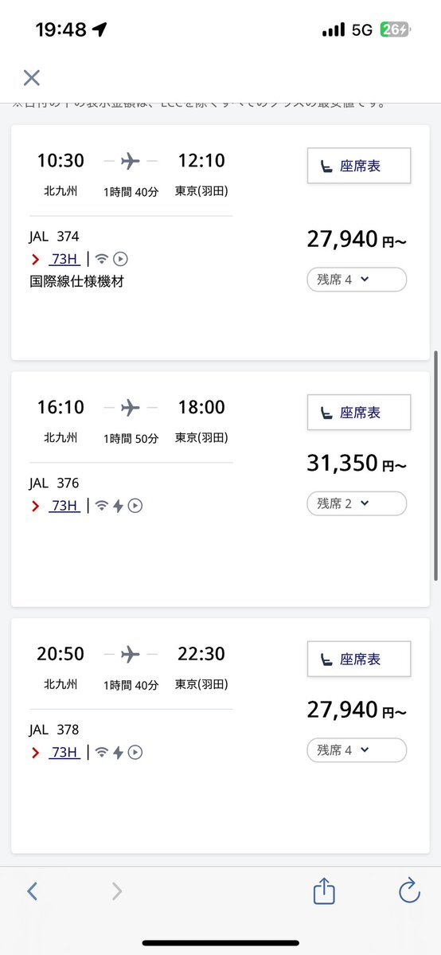Reload the page with the refresh icon
This screenshot has width=441, height=955.
pos(409,890)
